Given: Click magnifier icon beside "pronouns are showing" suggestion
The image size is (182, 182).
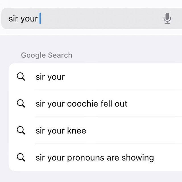Looking at the screenshot, I should [x=21, y=157].
